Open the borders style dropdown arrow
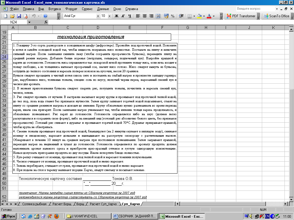This screenshot has width=294, height=220. coord(194,16)
